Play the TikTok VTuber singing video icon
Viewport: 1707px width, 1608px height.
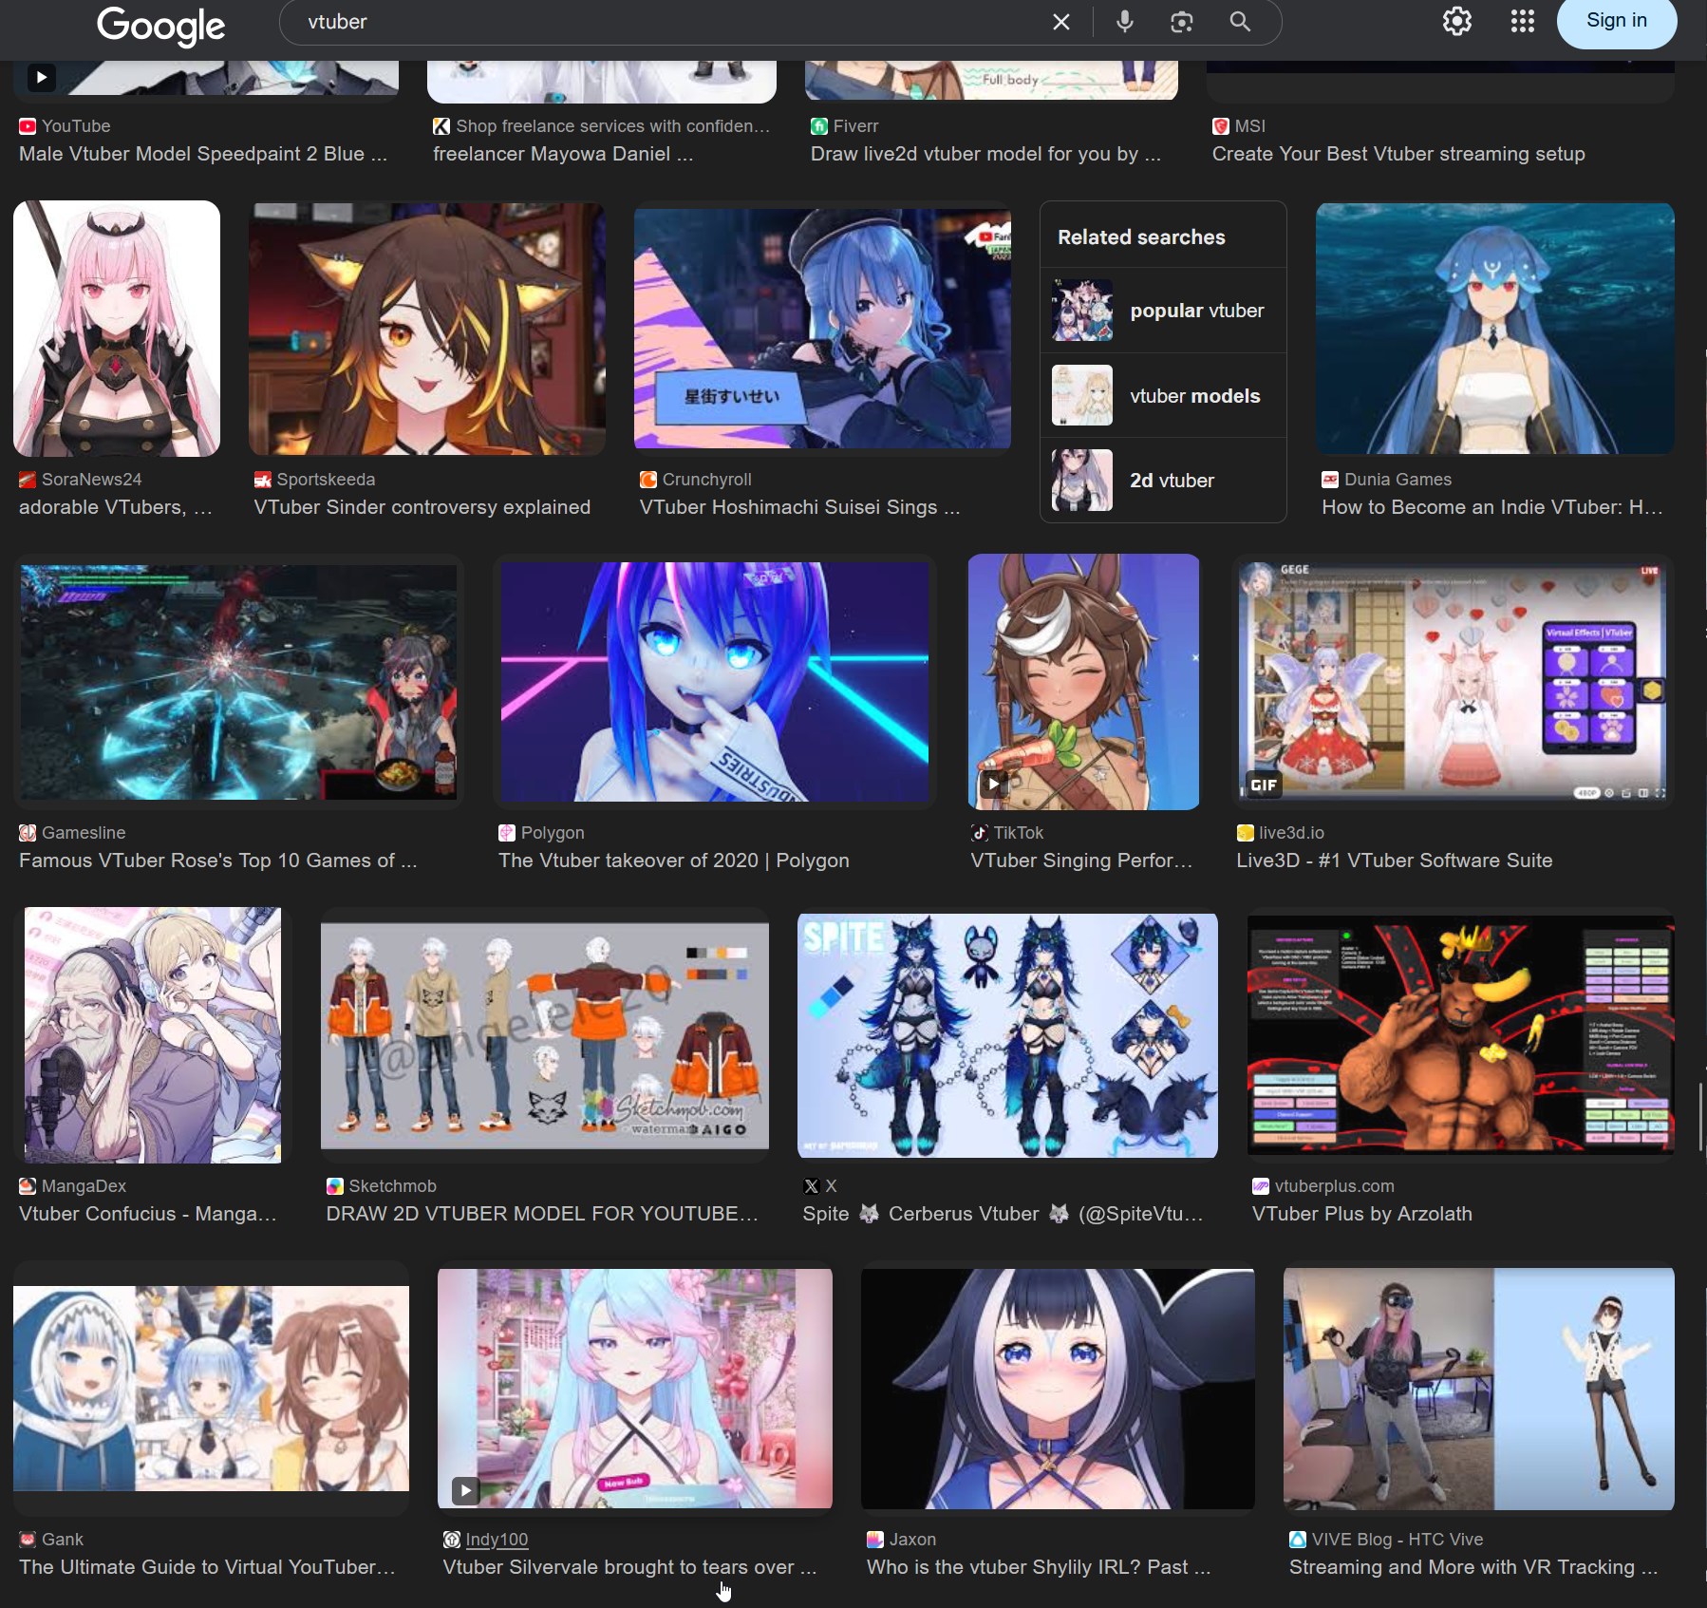993,785
